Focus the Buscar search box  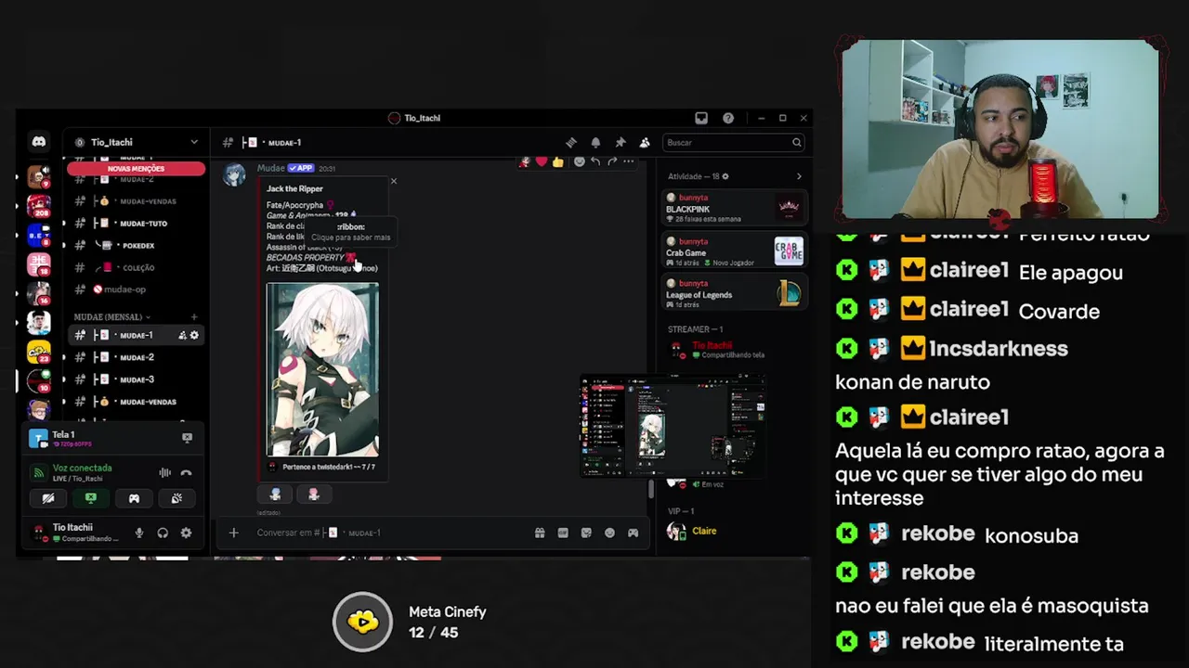[733, 142]
